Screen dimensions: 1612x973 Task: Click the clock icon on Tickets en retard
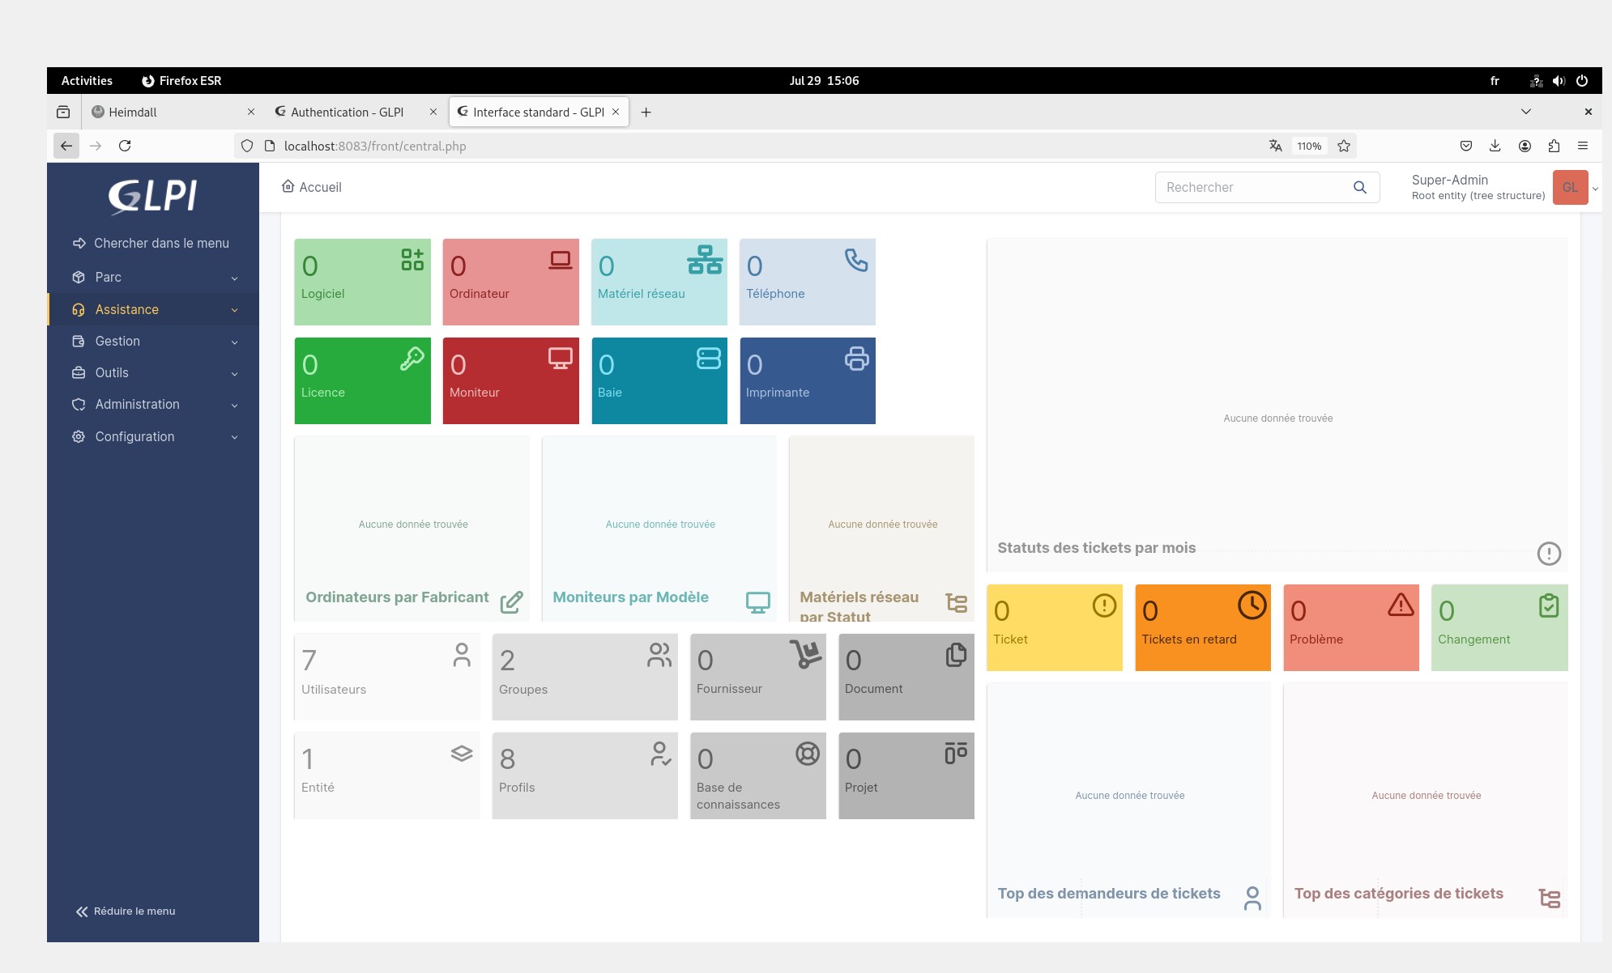(x=1252, y=605)
